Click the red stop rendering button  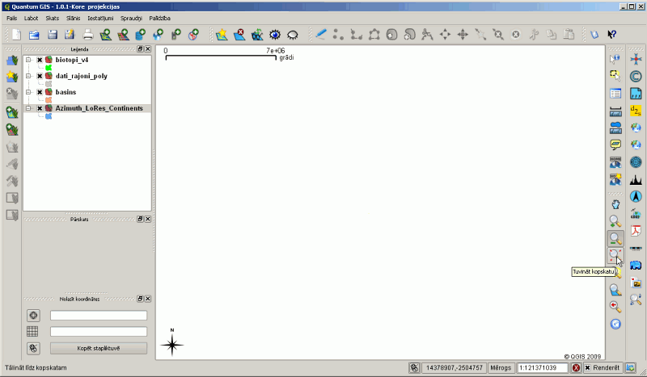click(576, 367)
